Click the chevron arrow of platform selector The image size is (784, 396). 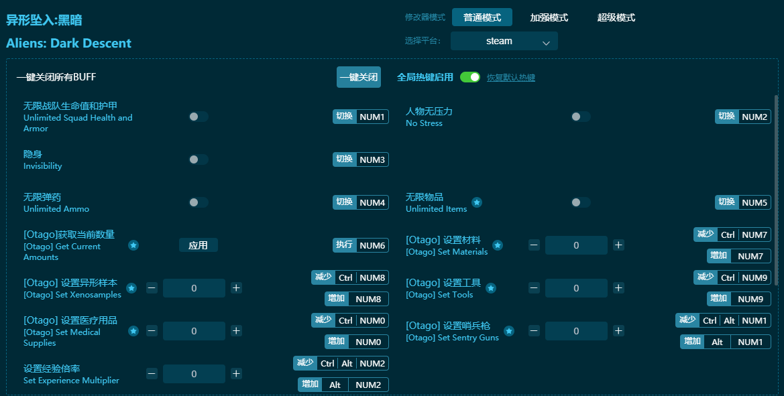pyautogui.click(x=546, y=42)
